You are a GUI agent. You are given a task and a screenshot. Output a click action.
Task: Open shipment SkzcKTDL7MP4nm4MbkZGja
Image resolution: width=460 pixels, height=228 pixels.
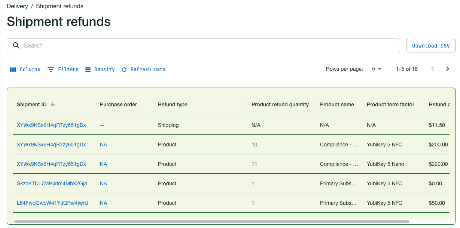52,183
